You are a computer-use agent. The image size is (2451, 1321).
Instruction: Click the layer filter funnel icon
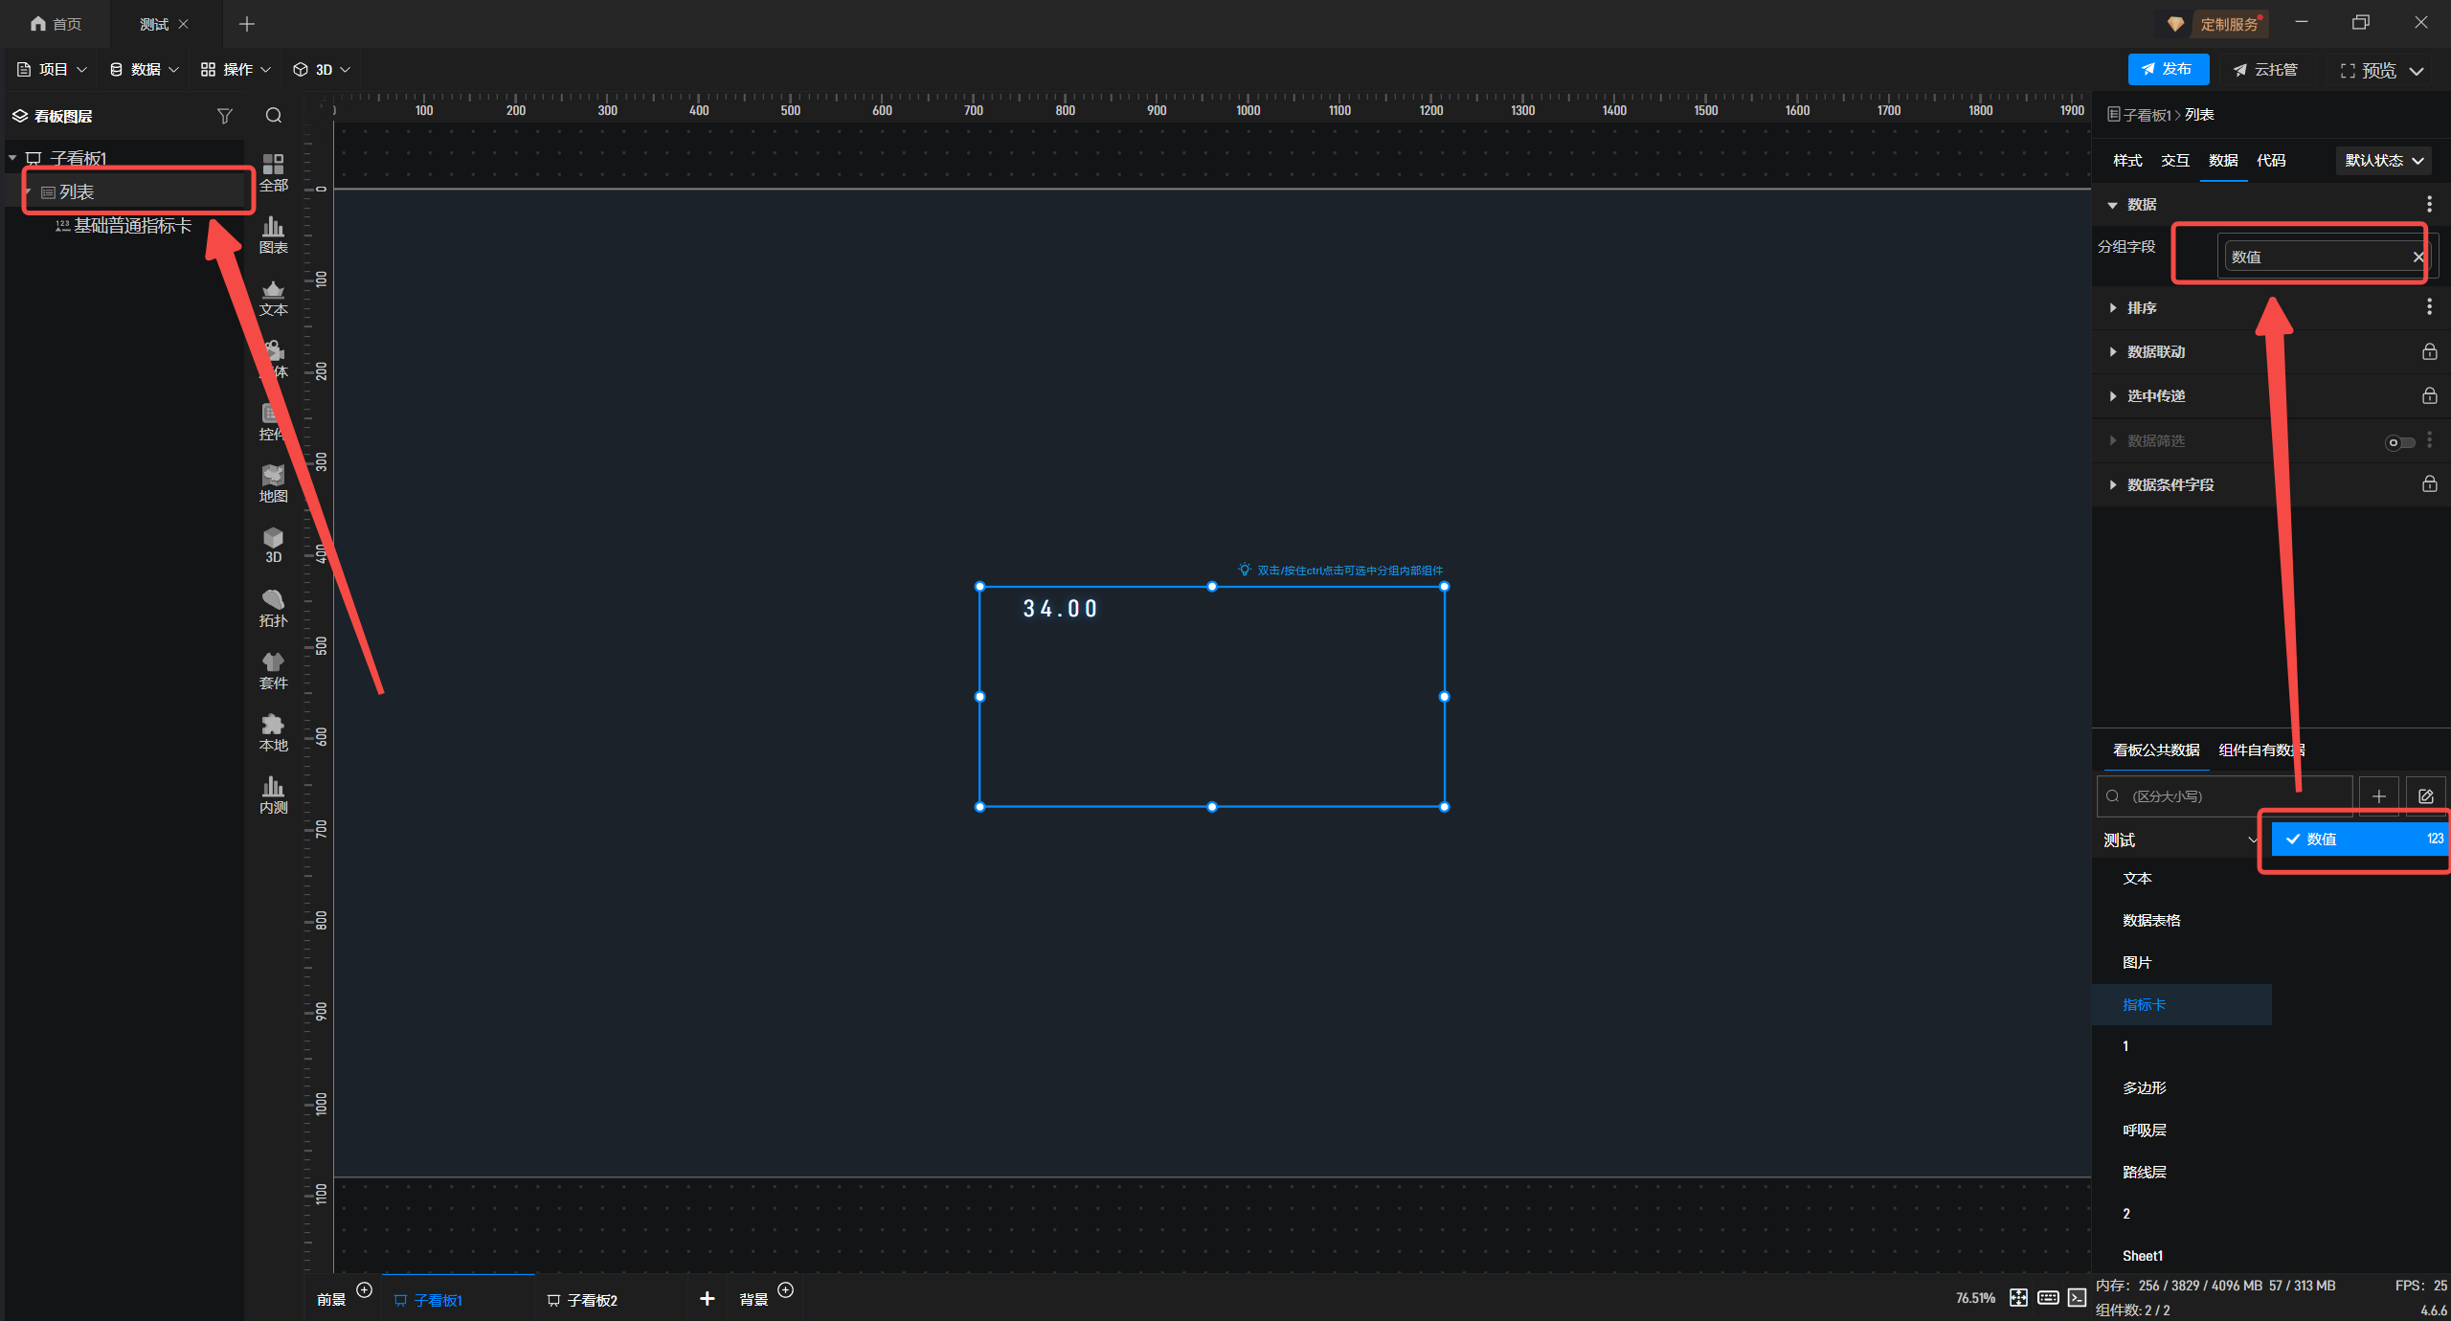(x=224, y=116)
